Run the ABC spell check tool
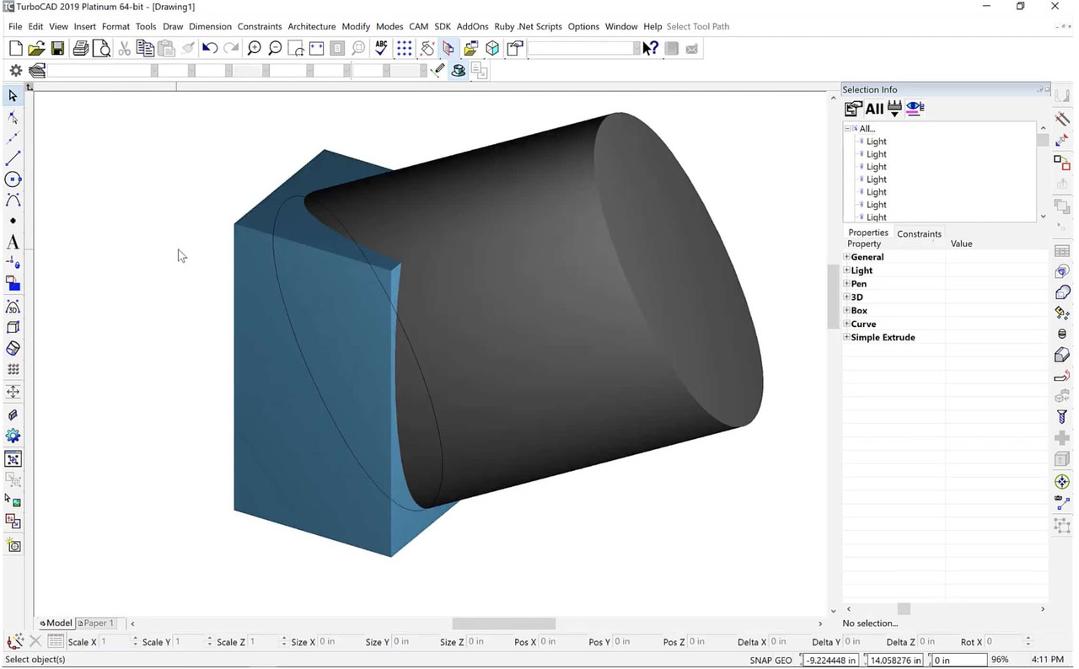This screenshot has width=1079, height=669. pyautogui.click(x=380, y=48)
